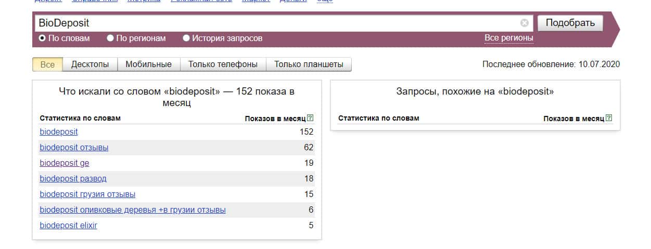Click the Последнее обновление date text
The image size is (651, 249).
[551, 64]
